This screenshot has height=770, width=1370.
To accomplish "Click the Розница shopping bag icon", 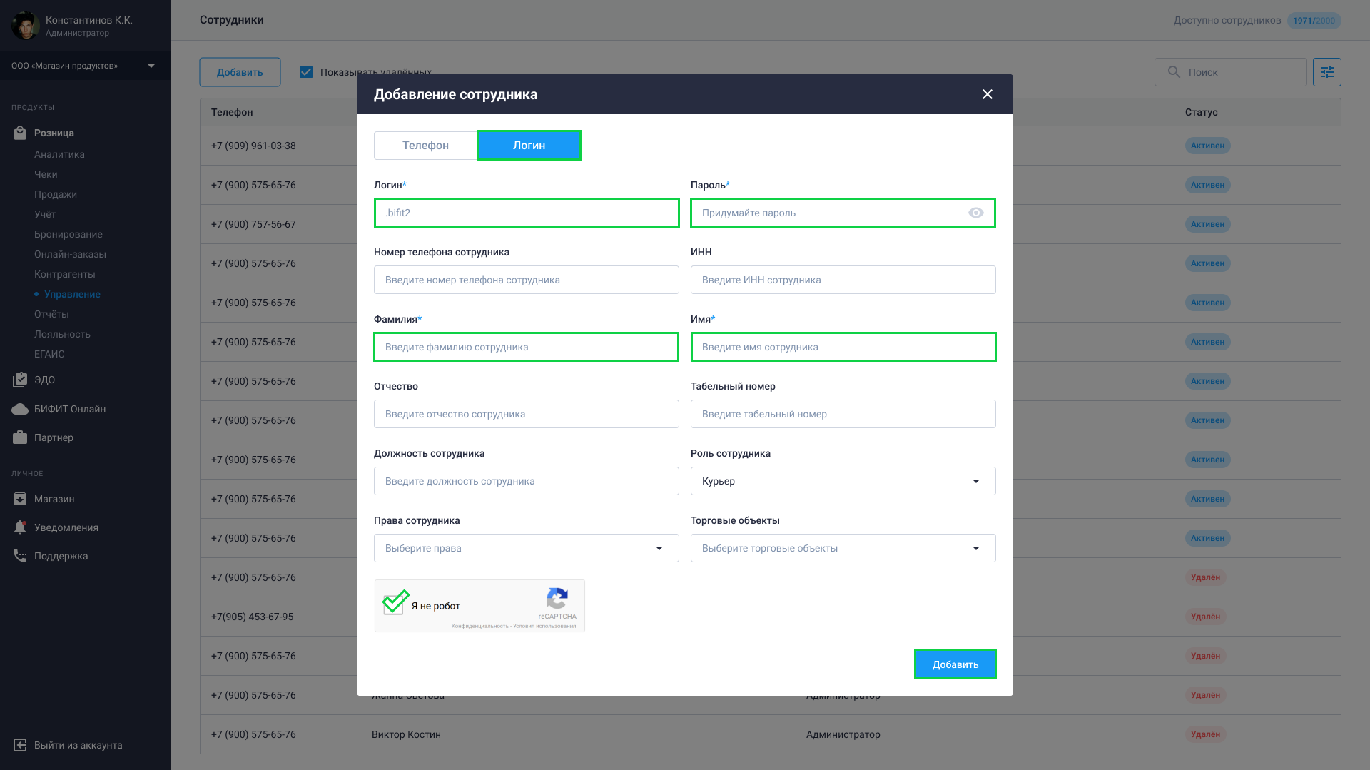I will pos(20,133).
